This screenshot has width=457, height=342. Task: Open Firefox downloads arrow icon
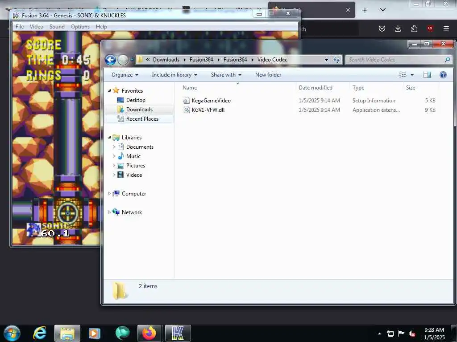click(x=398, y=28)
